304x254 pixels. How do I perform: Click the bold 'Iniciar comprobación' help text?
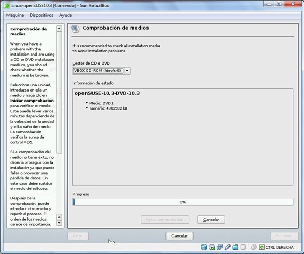click(32, 101)
